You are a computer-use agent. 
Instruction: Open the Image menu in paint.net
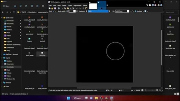click(x=64, y=6)
